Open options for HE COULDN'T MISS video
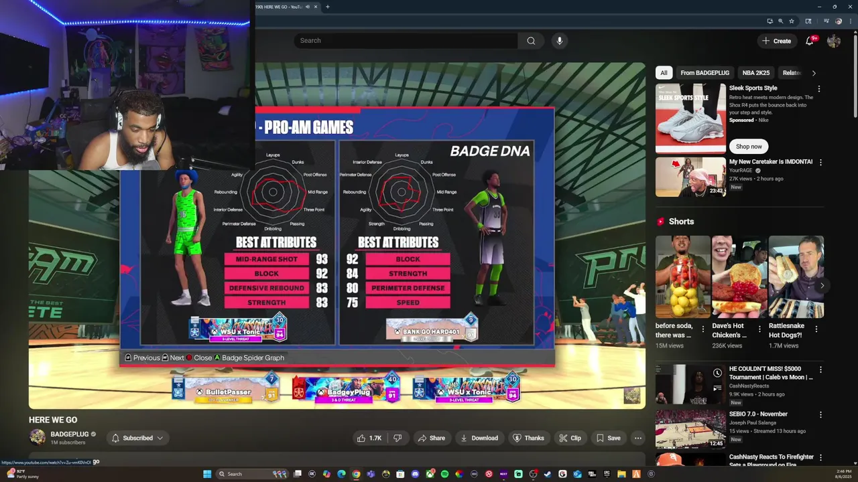The width and height of the screenshot is (858, 482). point(820,370)
